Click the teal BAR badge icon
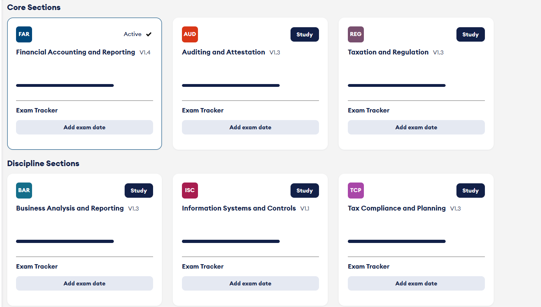The image size is (541, 307). (x=24, y=191)
